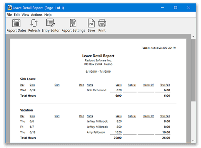Refresh the report with the Refresh icon
Screen dimensions: 201x148
(34, 25)
